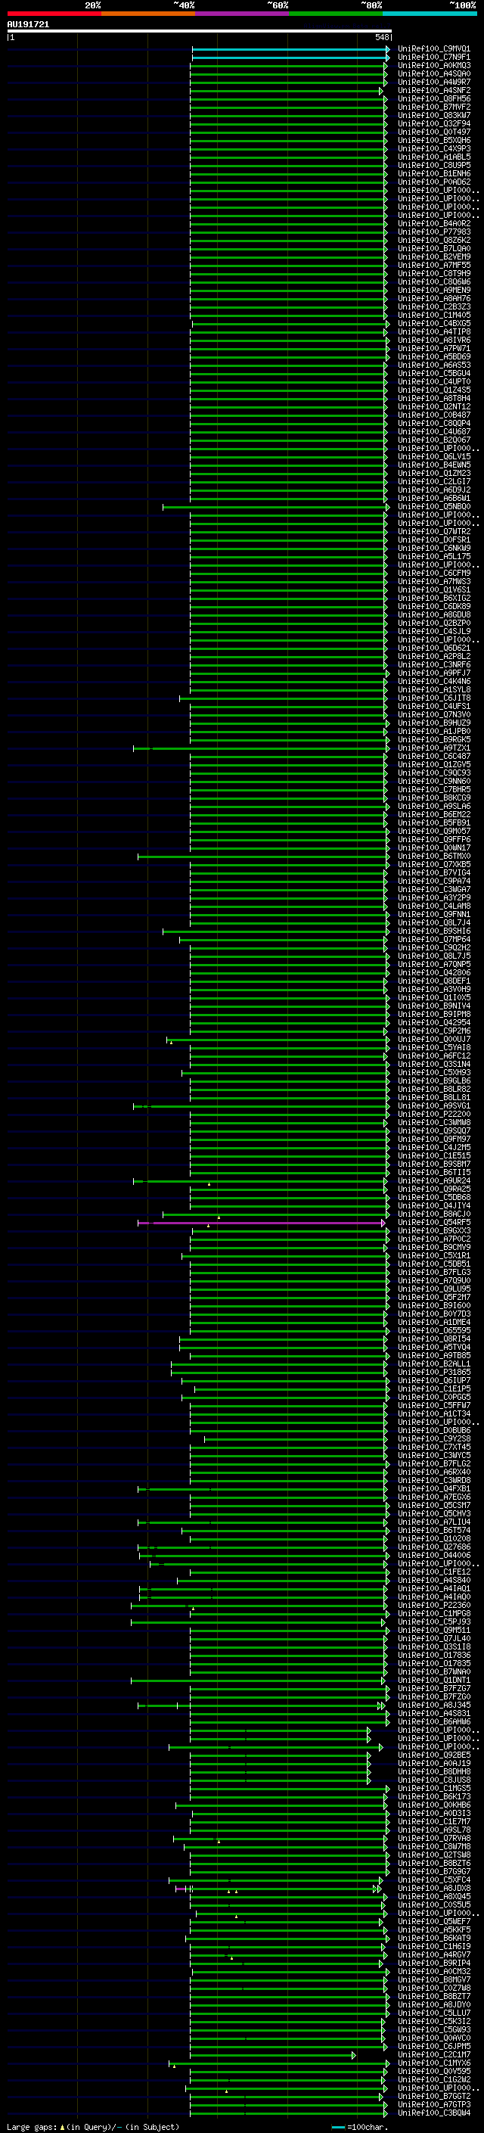Click hit label UniRef100_B7MVF2
Viewport: 484px width, 2133px height.
[x=434, y=107]
